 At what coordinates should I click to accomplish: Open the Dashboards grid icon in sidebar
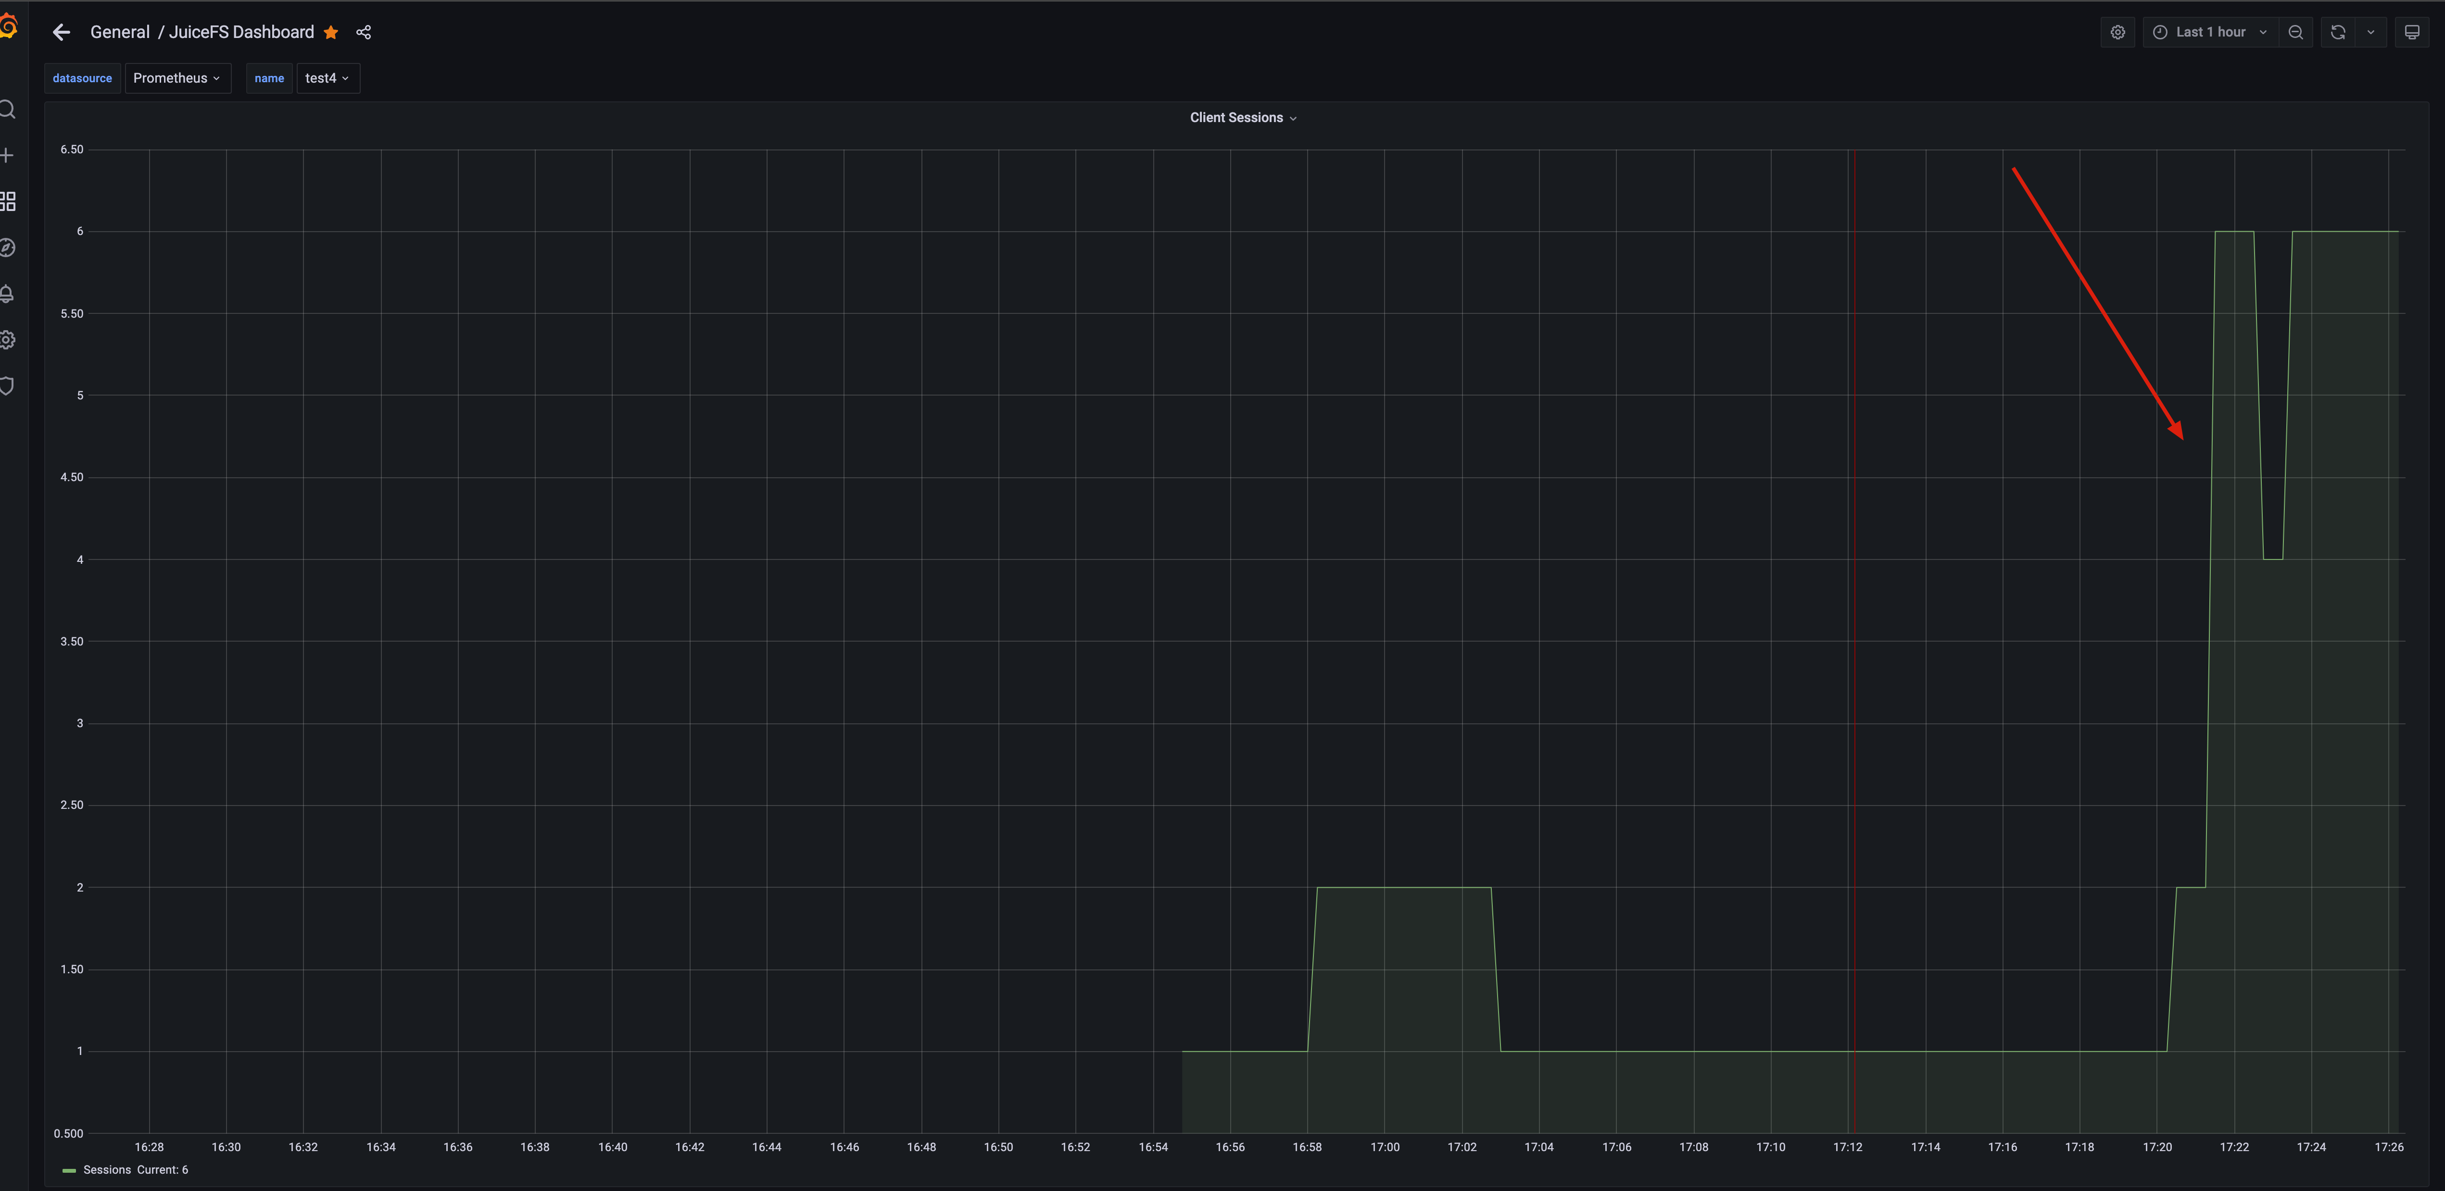click(8, 201)
